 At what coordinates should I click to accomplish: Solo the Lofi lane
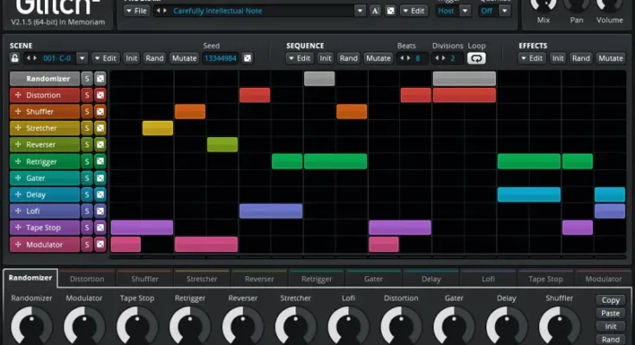[86, 211]
